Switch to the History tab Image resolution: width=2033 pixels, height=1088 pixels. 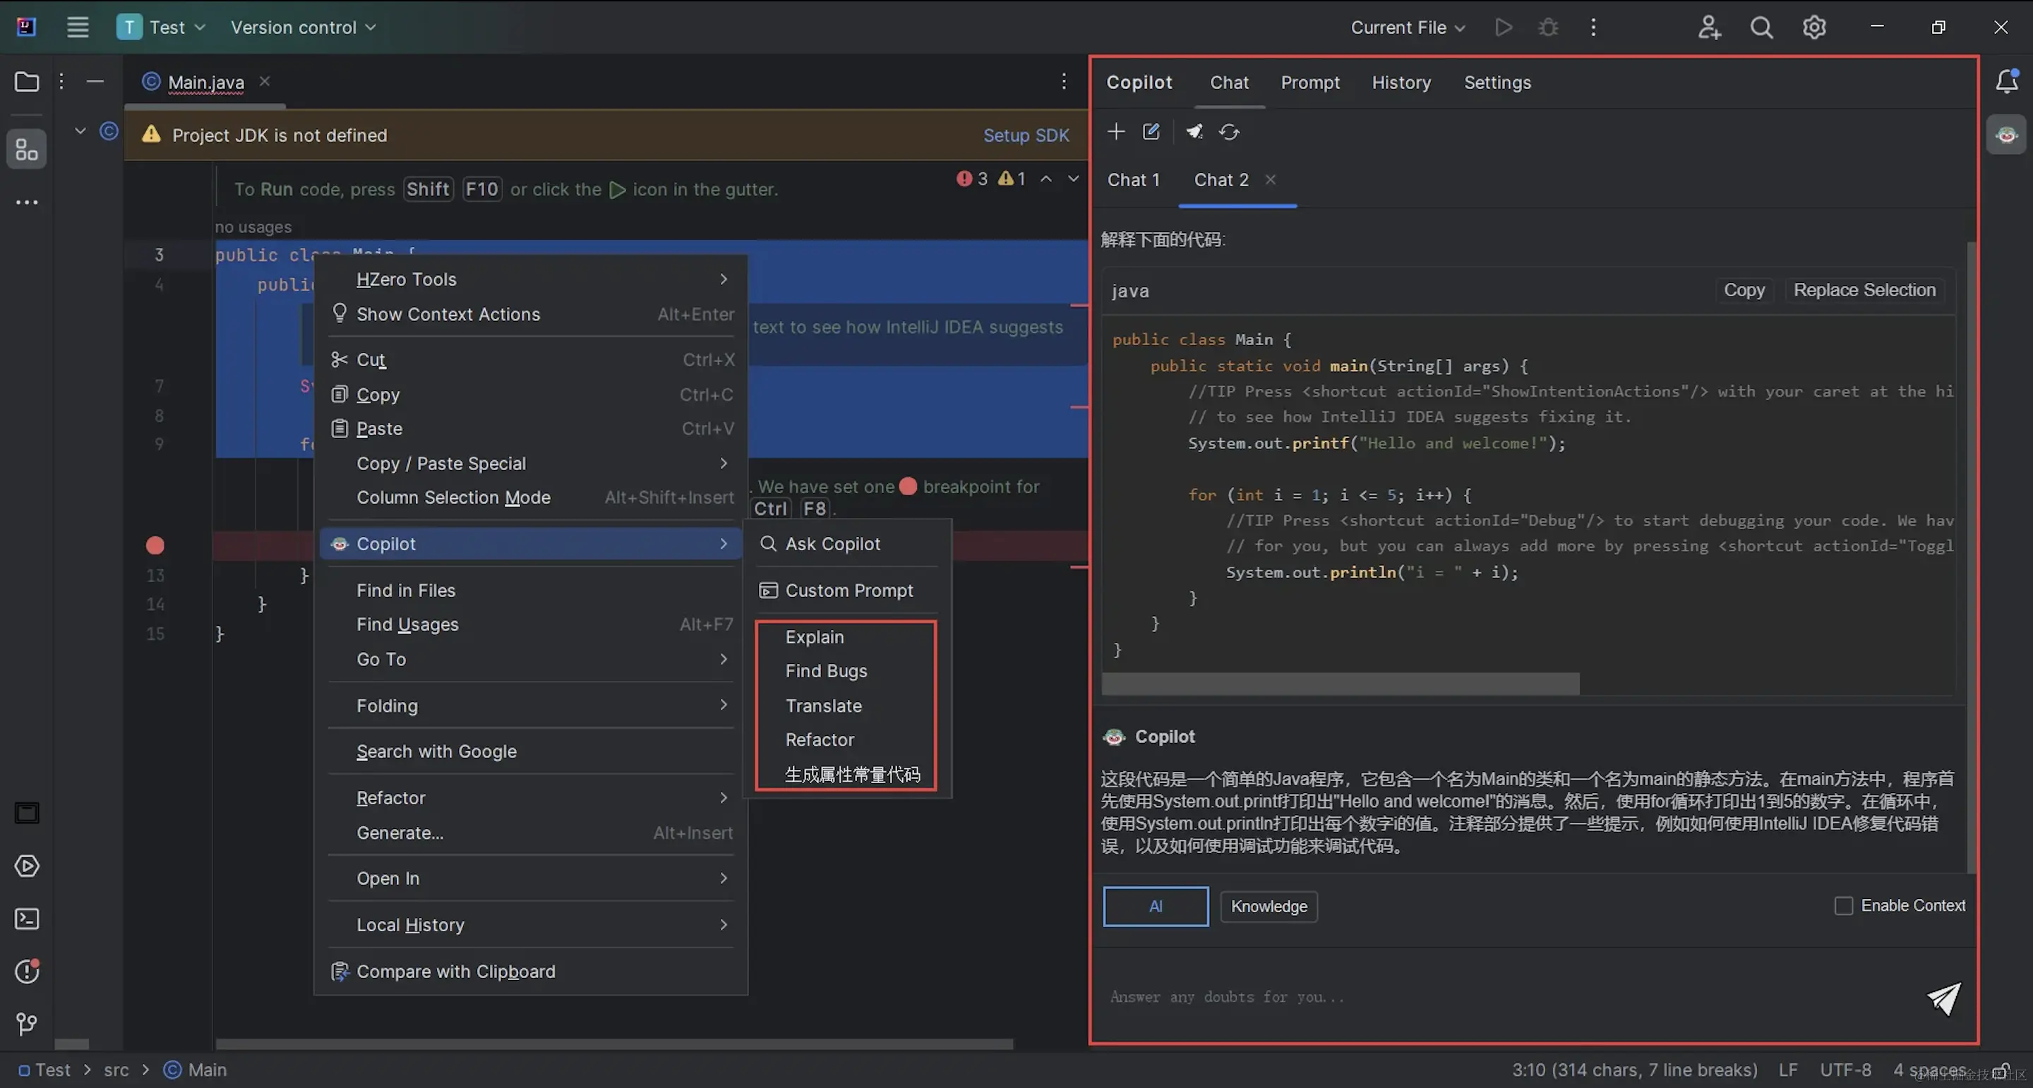(x=1400, y=82)
